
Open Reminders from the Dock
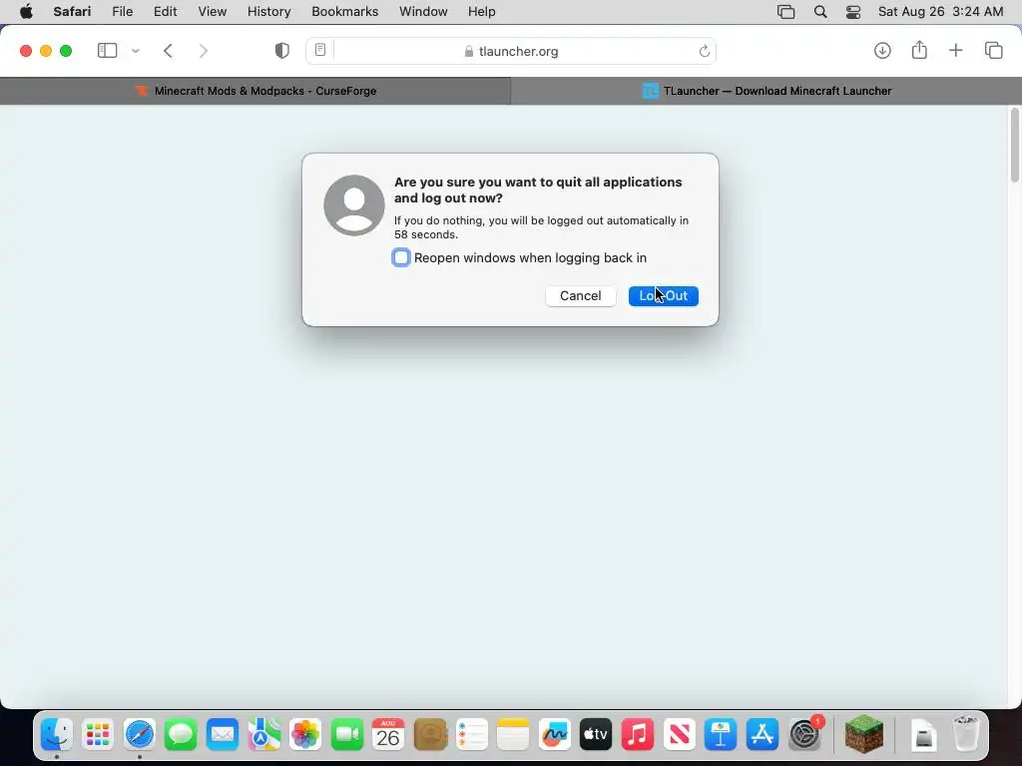[472, 735]
